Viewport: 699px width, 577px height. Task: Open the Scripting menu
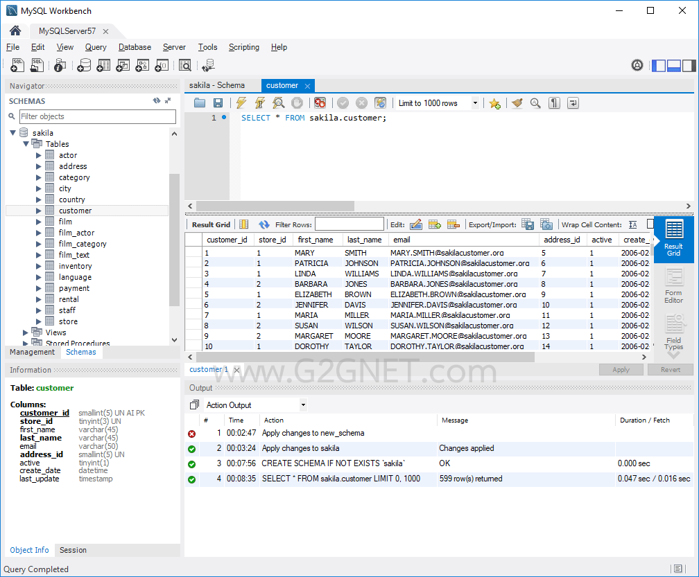tap(244, 47)
